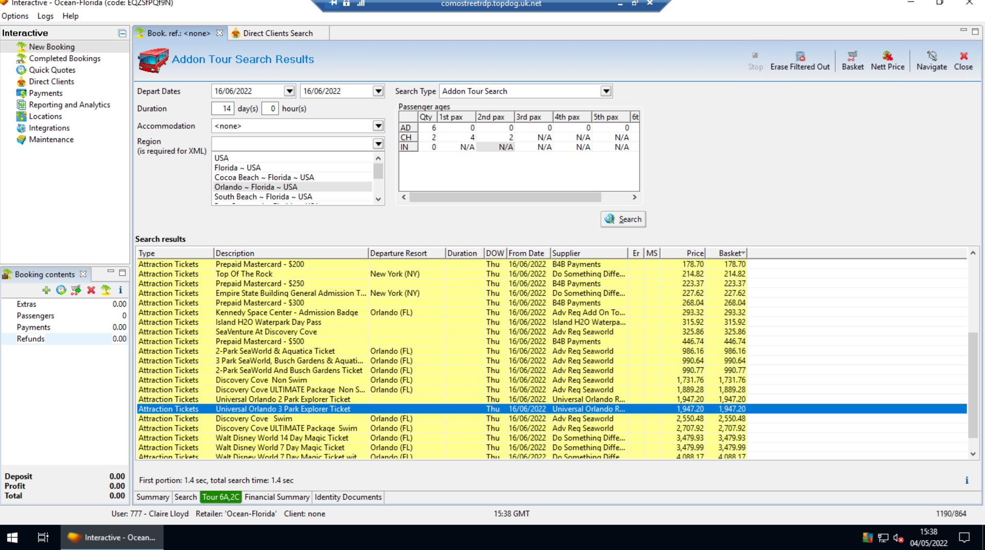Screen dimensions: 985x550
Task: Open Direct Clients in the sidebar
Action: click(x=51, y=82)
